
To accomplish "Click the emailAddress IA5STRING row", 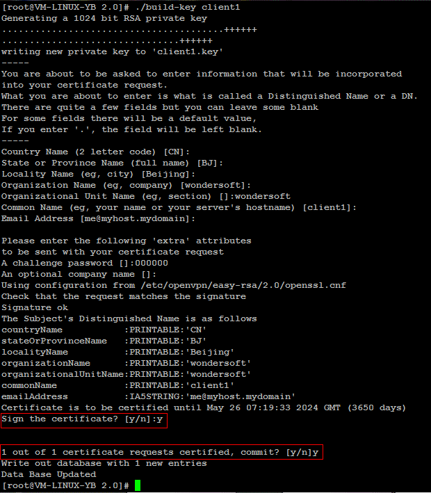I will (148, 397).
